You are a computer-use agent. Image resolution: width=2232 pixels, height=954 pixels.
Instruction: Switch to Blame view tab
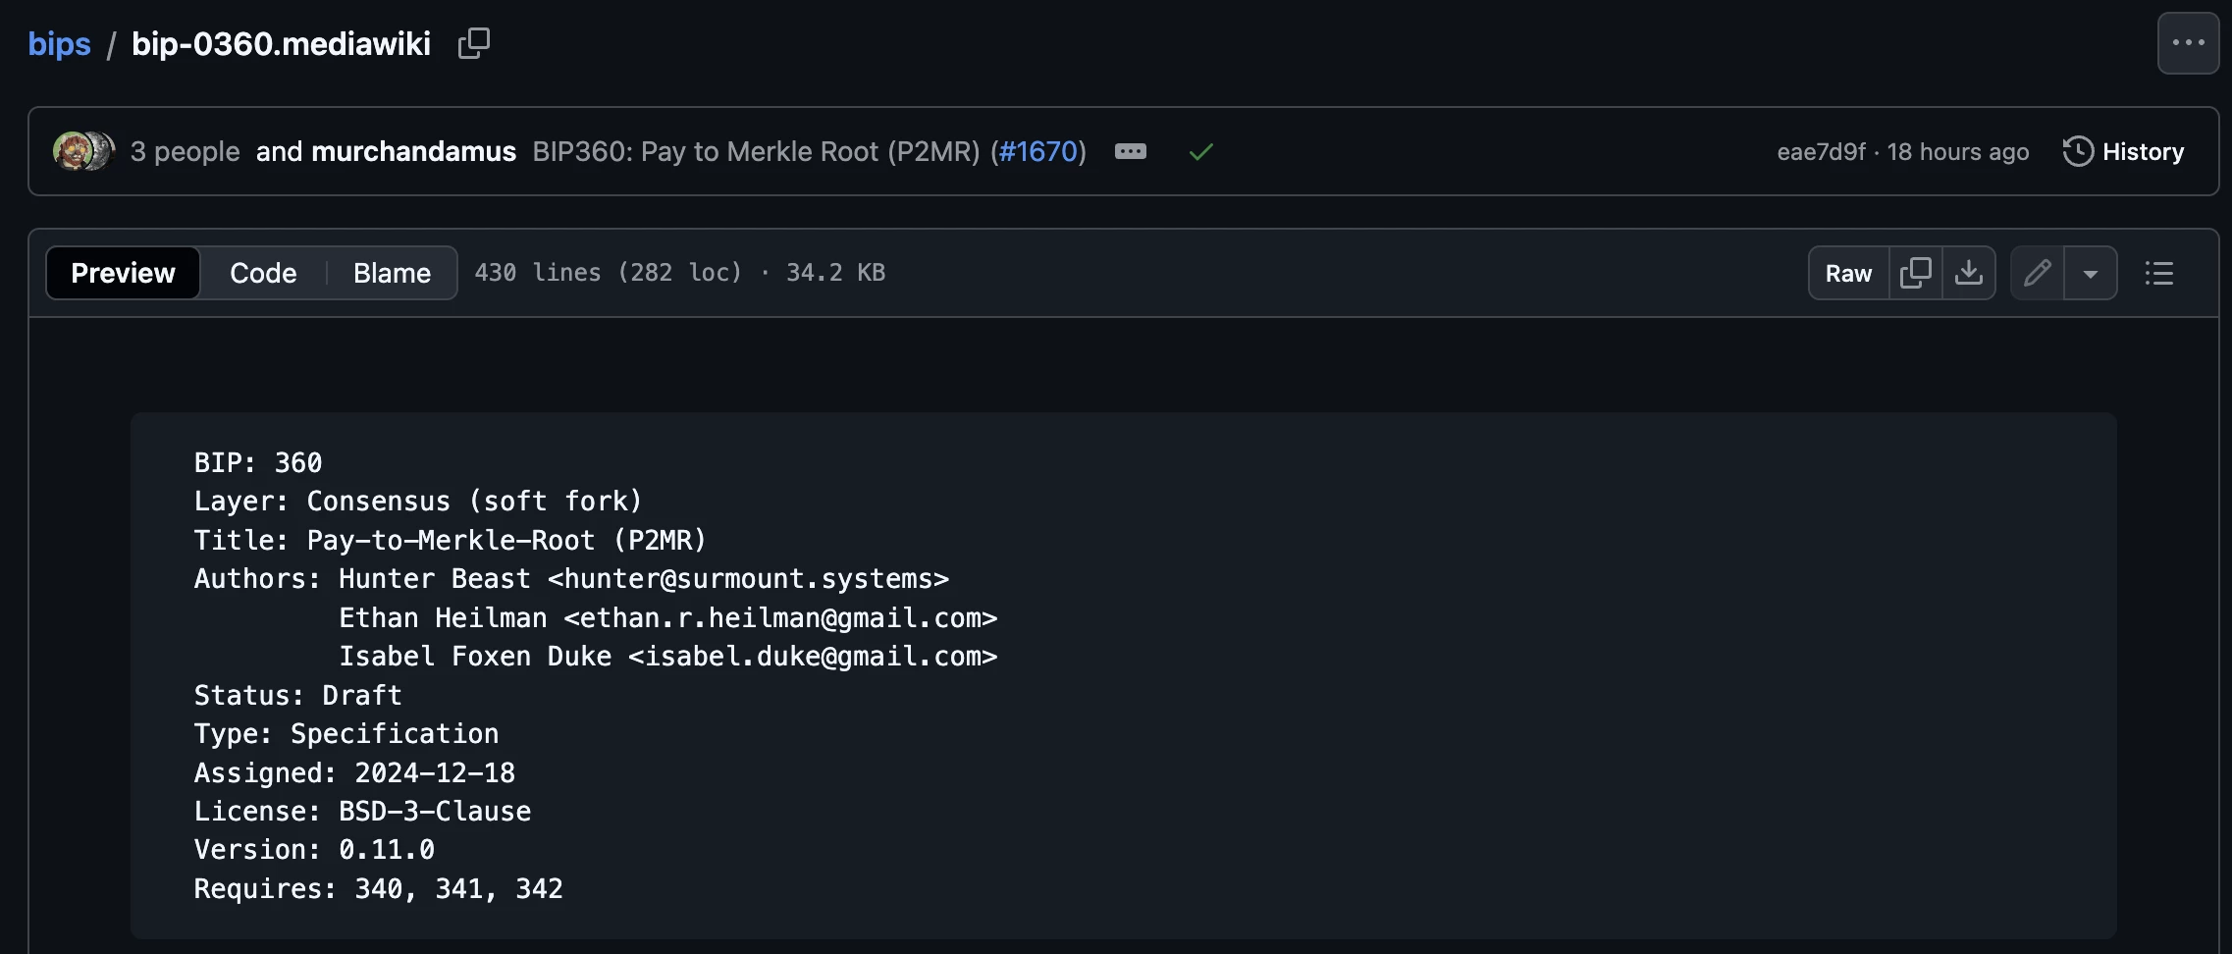click(392, 273)
